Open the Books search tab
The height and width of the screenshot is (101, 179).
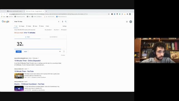click(41, 26)
